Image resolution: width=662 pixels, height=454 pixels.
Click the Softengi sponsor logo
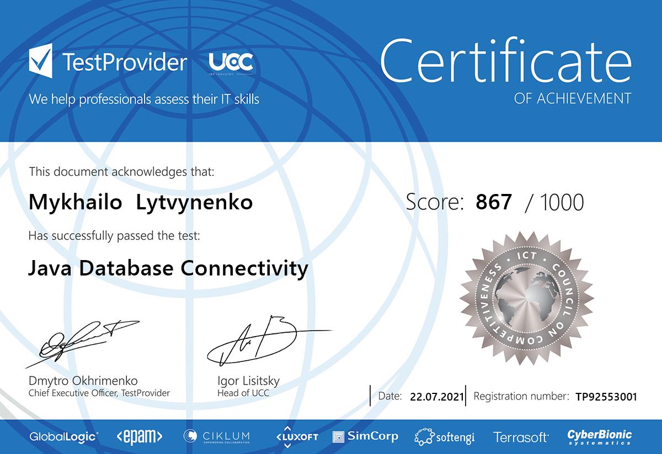[x=445, y=437]
